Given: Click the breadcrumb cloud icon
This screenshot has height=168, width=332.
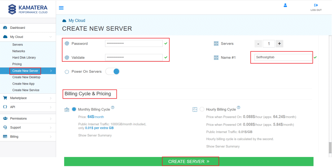Looking at the screenshot, I should pyautogui.click(x=64, y=21).
